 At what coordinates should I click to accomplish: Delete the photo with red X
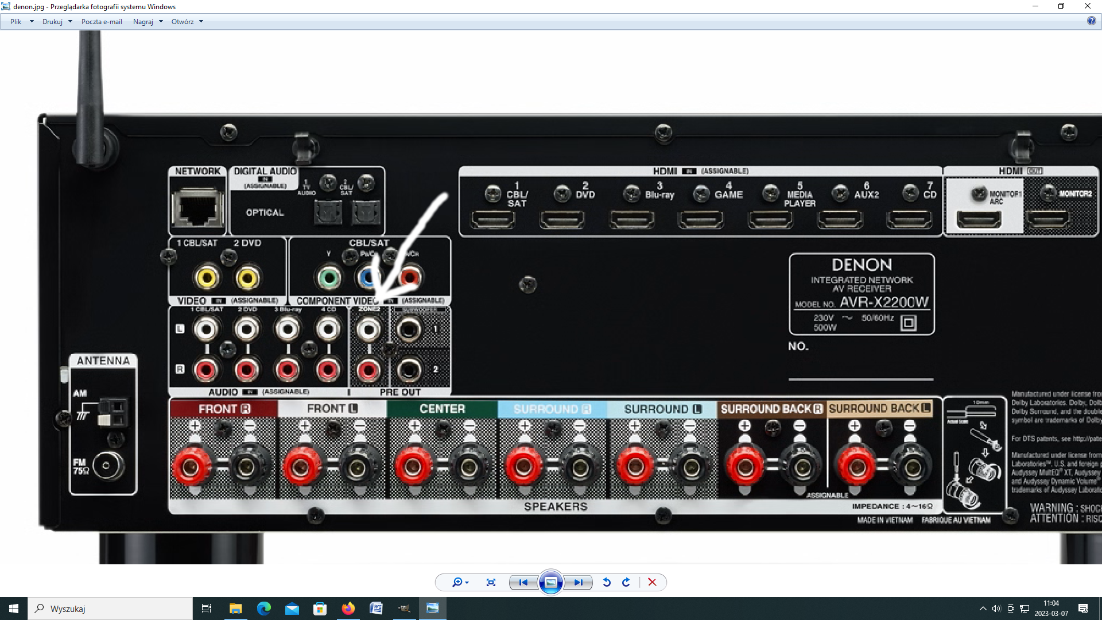click(652, 582)
